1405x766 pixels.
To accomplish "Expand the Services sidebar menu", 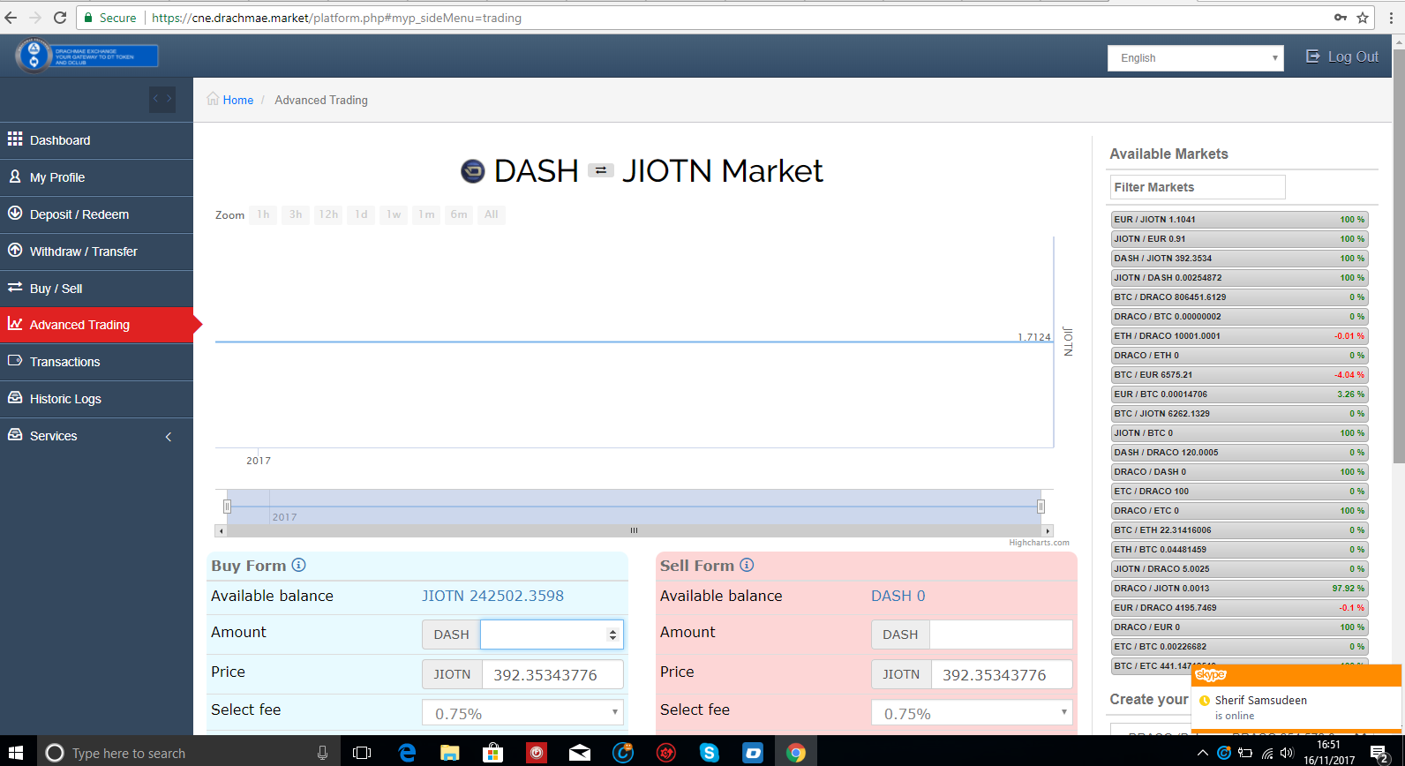I will [x=96, y=436].
